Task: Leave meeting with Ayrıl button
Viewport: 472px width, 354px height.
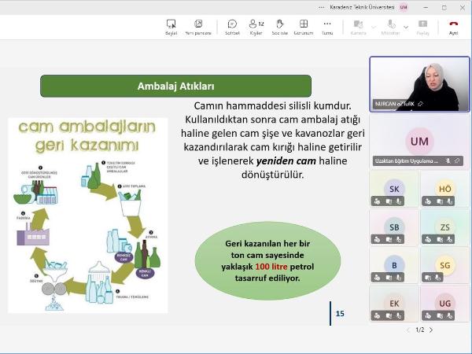Action: [453, 28]
